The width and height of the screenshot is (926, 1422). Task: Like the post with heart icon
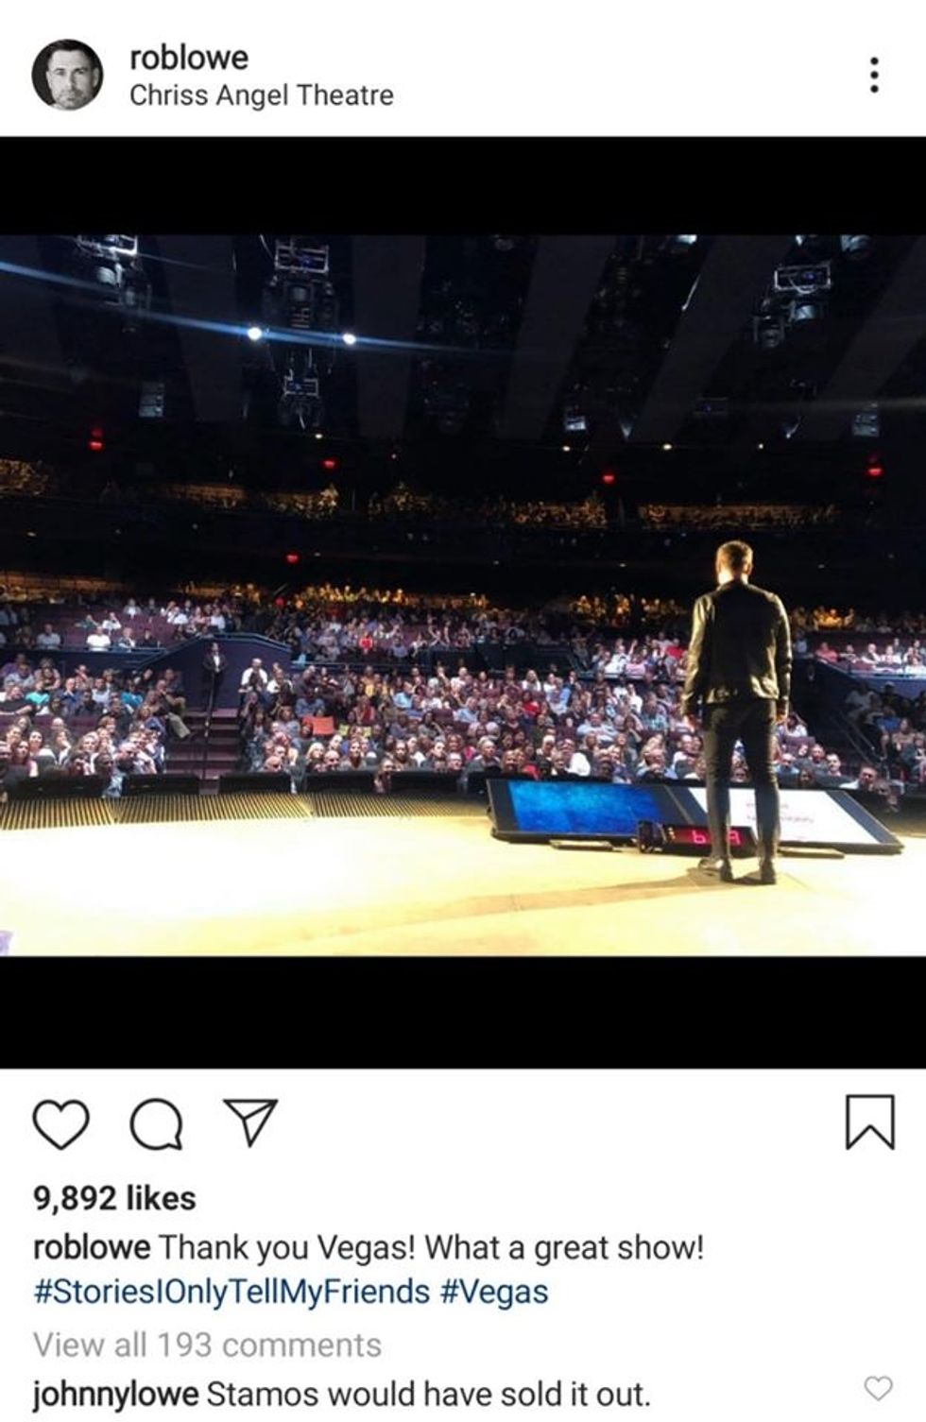click(61, 1124)
